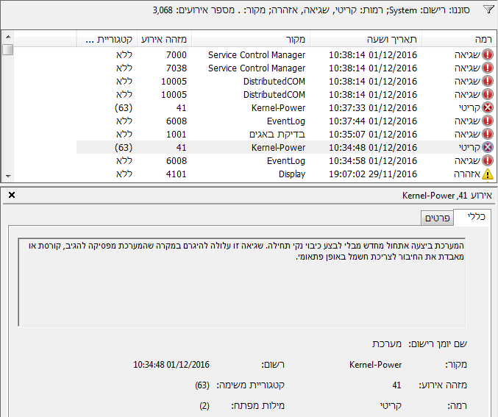This screenshot has width=498, height=417.
Task: Close the Kernel-Power event details pane
Action: click(x=12, y=195)
